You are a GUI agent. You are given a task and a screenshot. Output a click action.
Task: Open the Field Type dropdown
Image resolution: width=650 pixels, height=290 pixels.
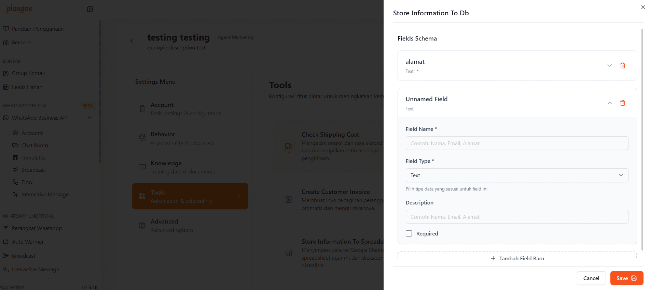[x=517, y=175]
